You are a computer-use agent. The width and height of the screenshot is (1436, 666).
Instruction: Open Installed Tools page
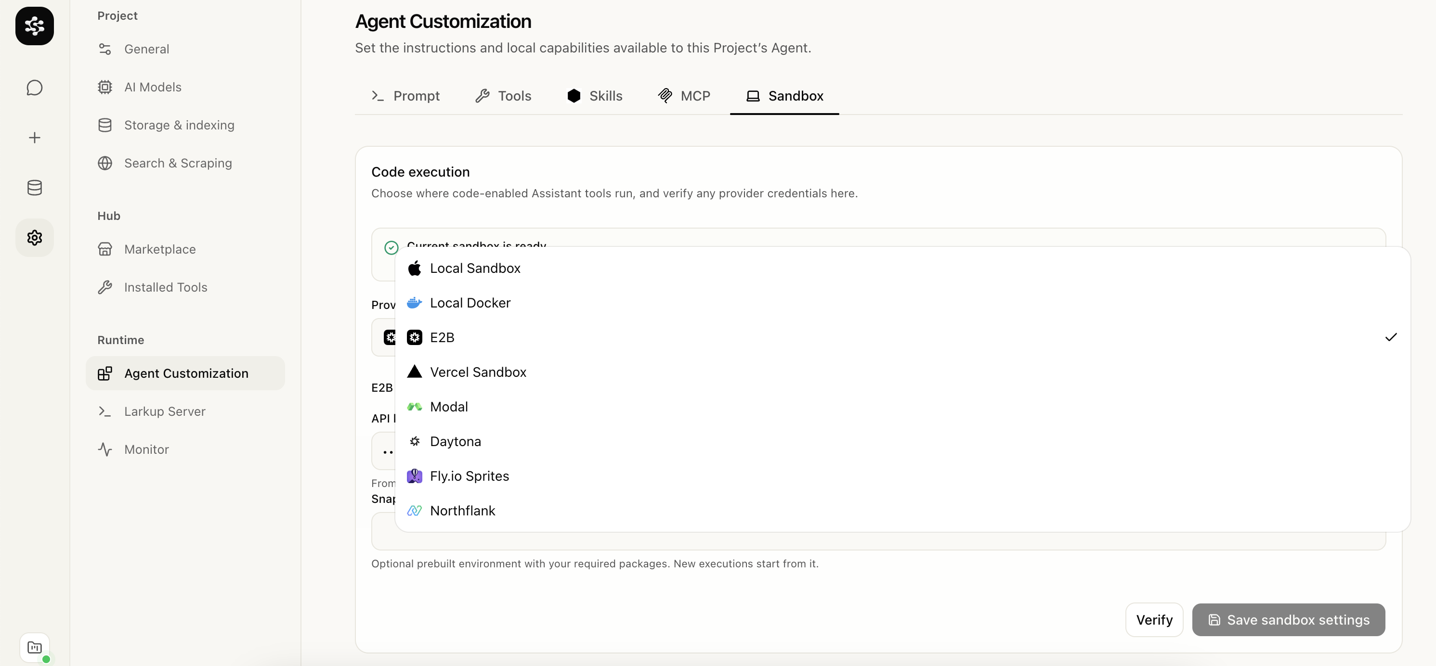point(185,287)
